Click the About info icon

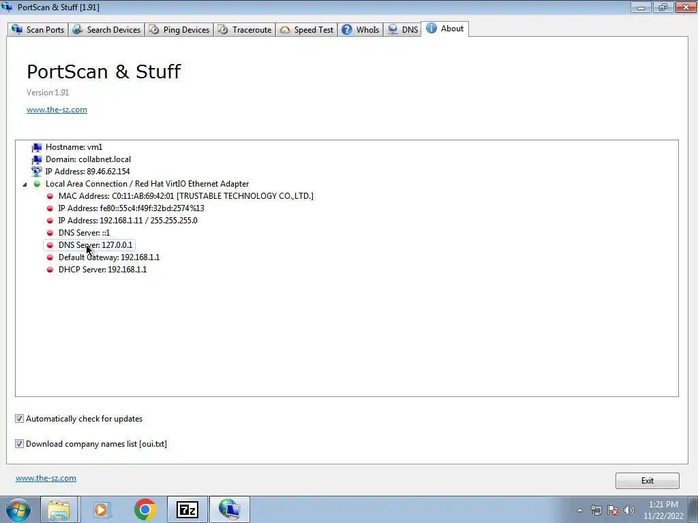point(431,28)
